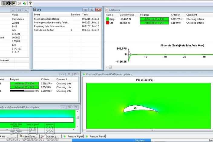Image resolution: width=213 pixels, height=142 pixels.
Task: Click the Drag current value -13.4925 N
Action: 125,19
